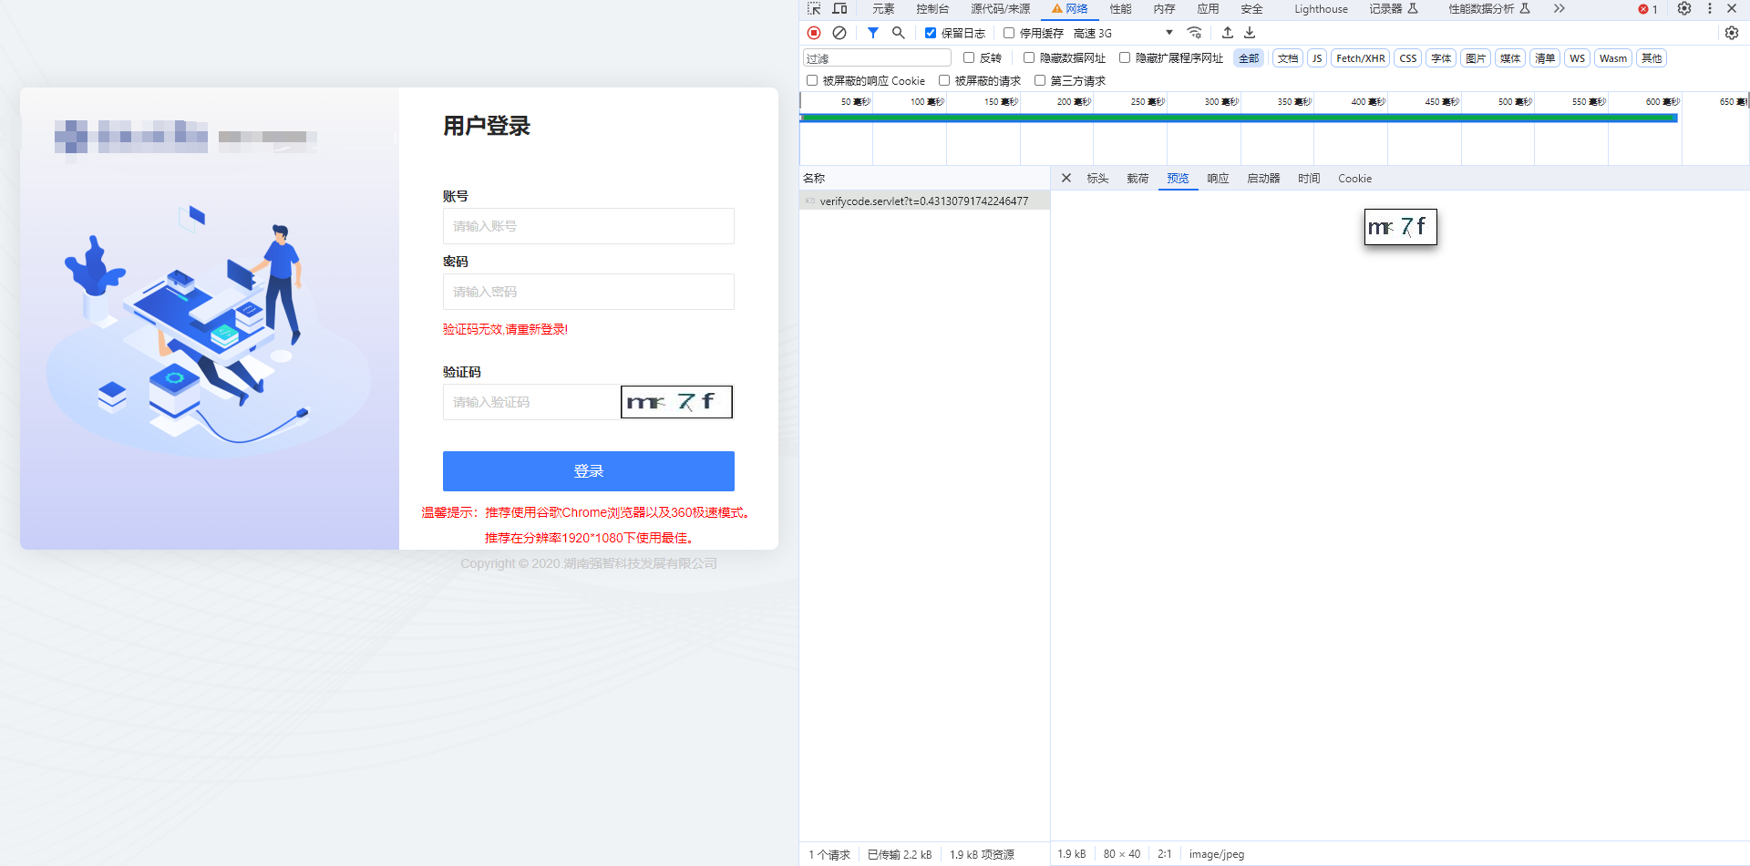This screenshot has height=866, width=1750.
Task: Open the 高速 3G throttling dropdown
Action: [1124, 33]
